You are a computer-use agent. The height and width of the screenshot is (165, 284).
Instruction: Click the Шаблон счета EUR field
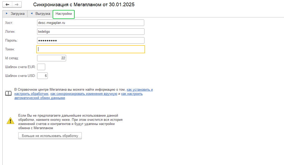coord(41,67)
